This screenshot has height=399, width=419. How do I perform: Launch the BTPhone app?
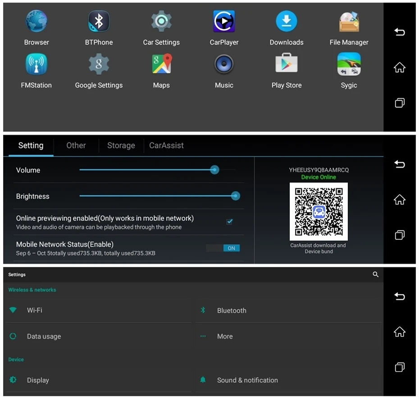tap(99, 28)
